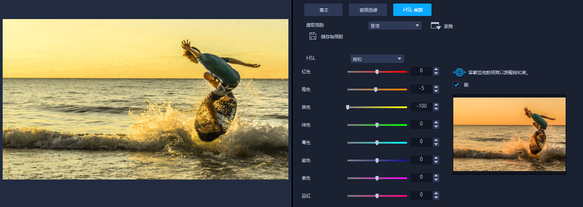
Task: Switch to the 基本 tab
Action: tap(323, 10)
